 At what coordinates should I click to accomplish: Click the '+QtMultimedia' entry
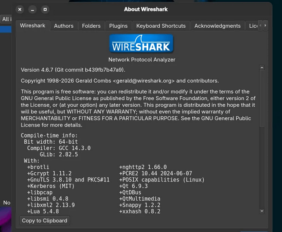[140, 199]
